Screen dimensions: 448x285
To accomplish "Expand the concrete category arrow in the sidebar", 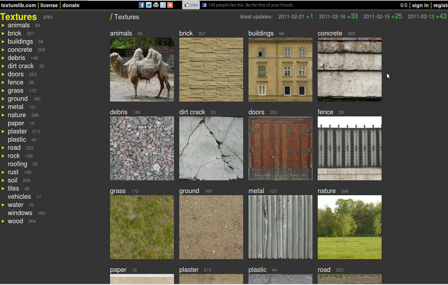I will pos(3,50).
